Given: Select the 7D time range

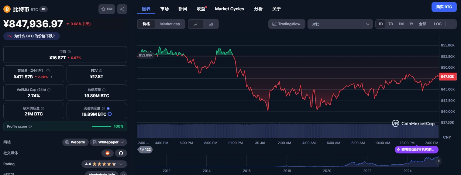Looking at the screenshot, I should (391, 24).
